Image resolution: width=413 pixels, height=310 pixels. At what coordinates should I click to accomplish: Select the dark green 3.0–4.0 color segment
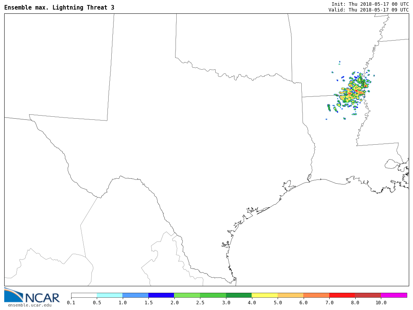[239, 295]
